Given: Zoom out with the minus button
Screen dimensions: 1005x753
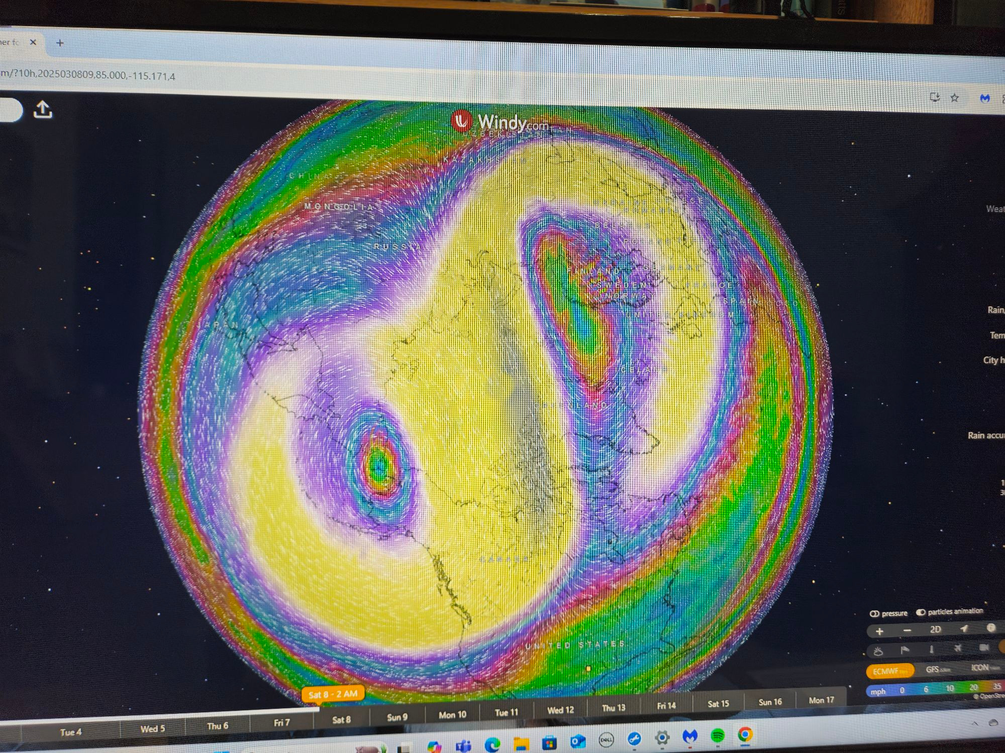Looking at the screenshot, I should point(907,631).
